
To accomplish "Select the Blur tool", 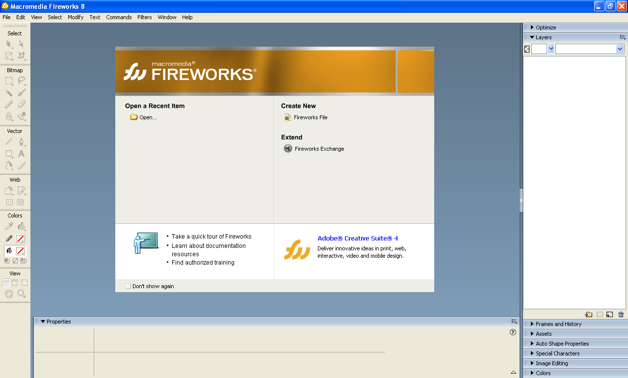I will pyautogui.click(x=9, y=116).
